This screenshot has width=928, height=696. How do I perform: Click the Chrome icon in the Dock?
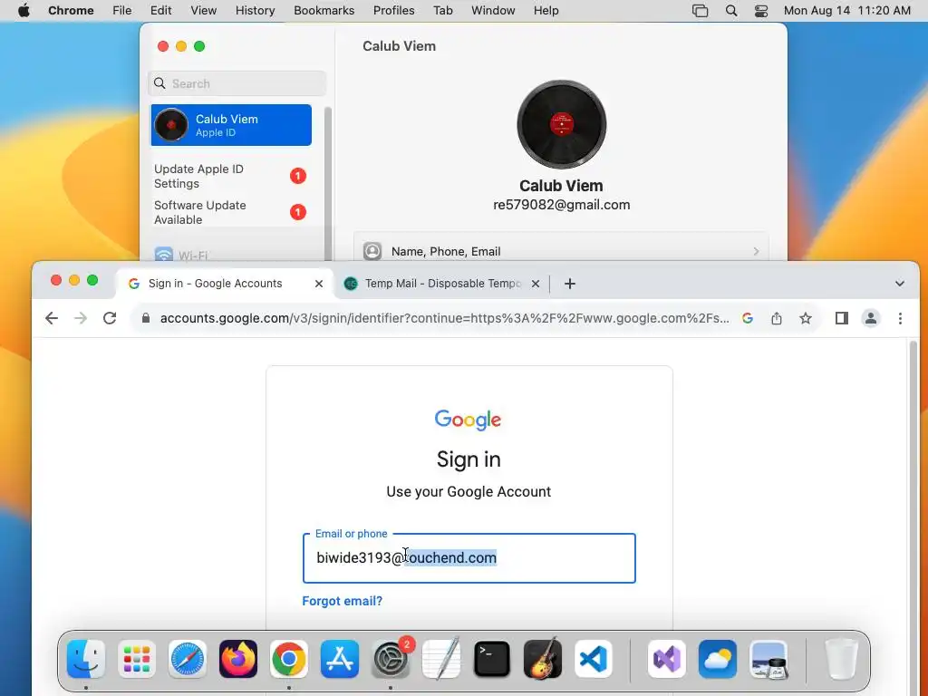[289, 659]
